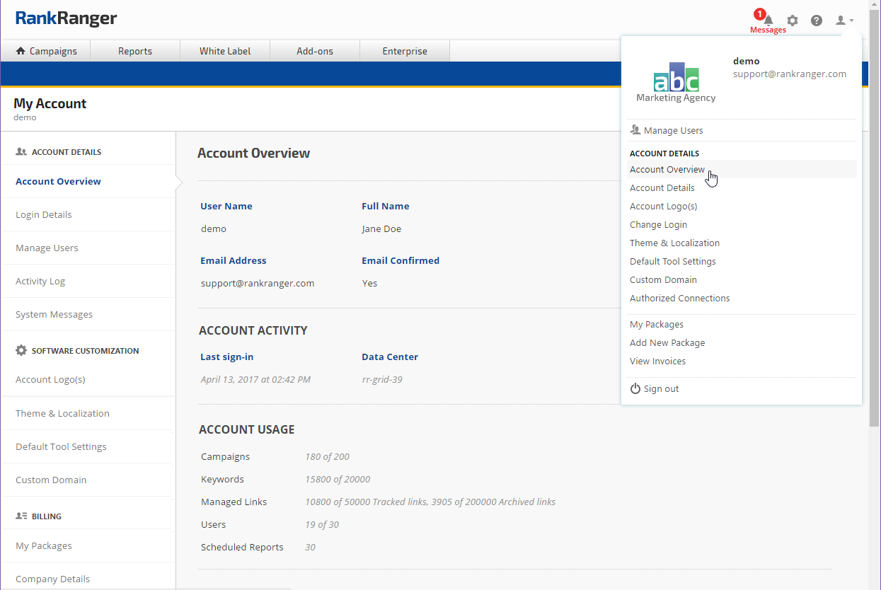881x590 pixels.
Task: Open View Invoices in the dropdown
Action: click(x=657, y=361)
